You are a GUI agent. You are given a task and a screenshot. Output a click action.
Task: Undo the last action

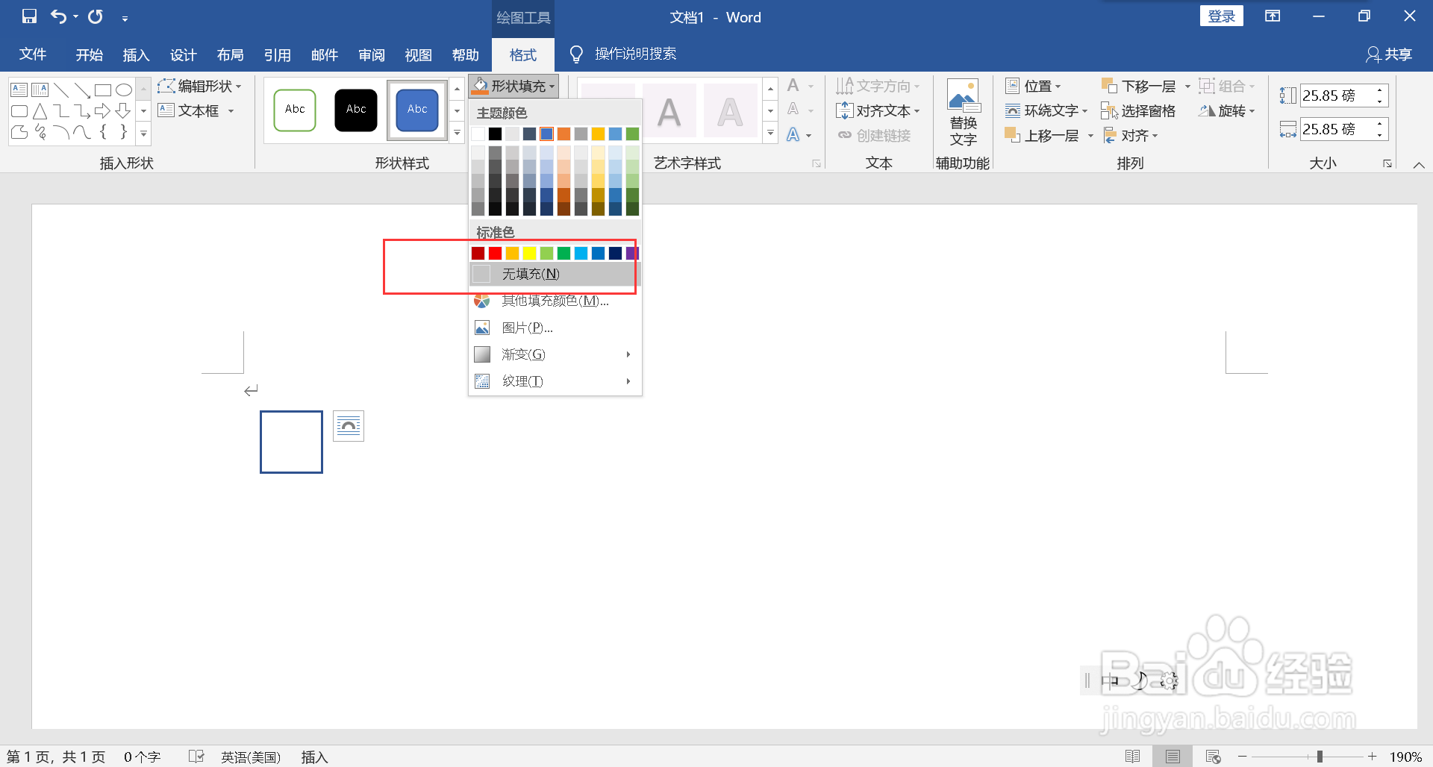[58, 16]
